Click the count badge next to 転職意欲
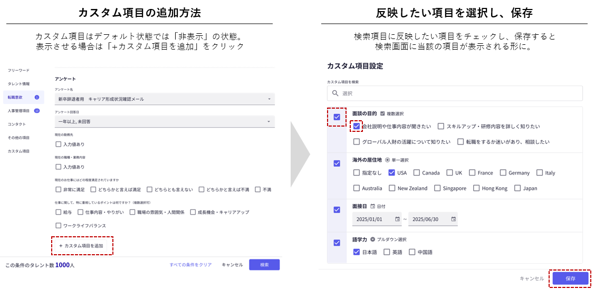This screenshot has height=289, width=595. pos(37,98)
